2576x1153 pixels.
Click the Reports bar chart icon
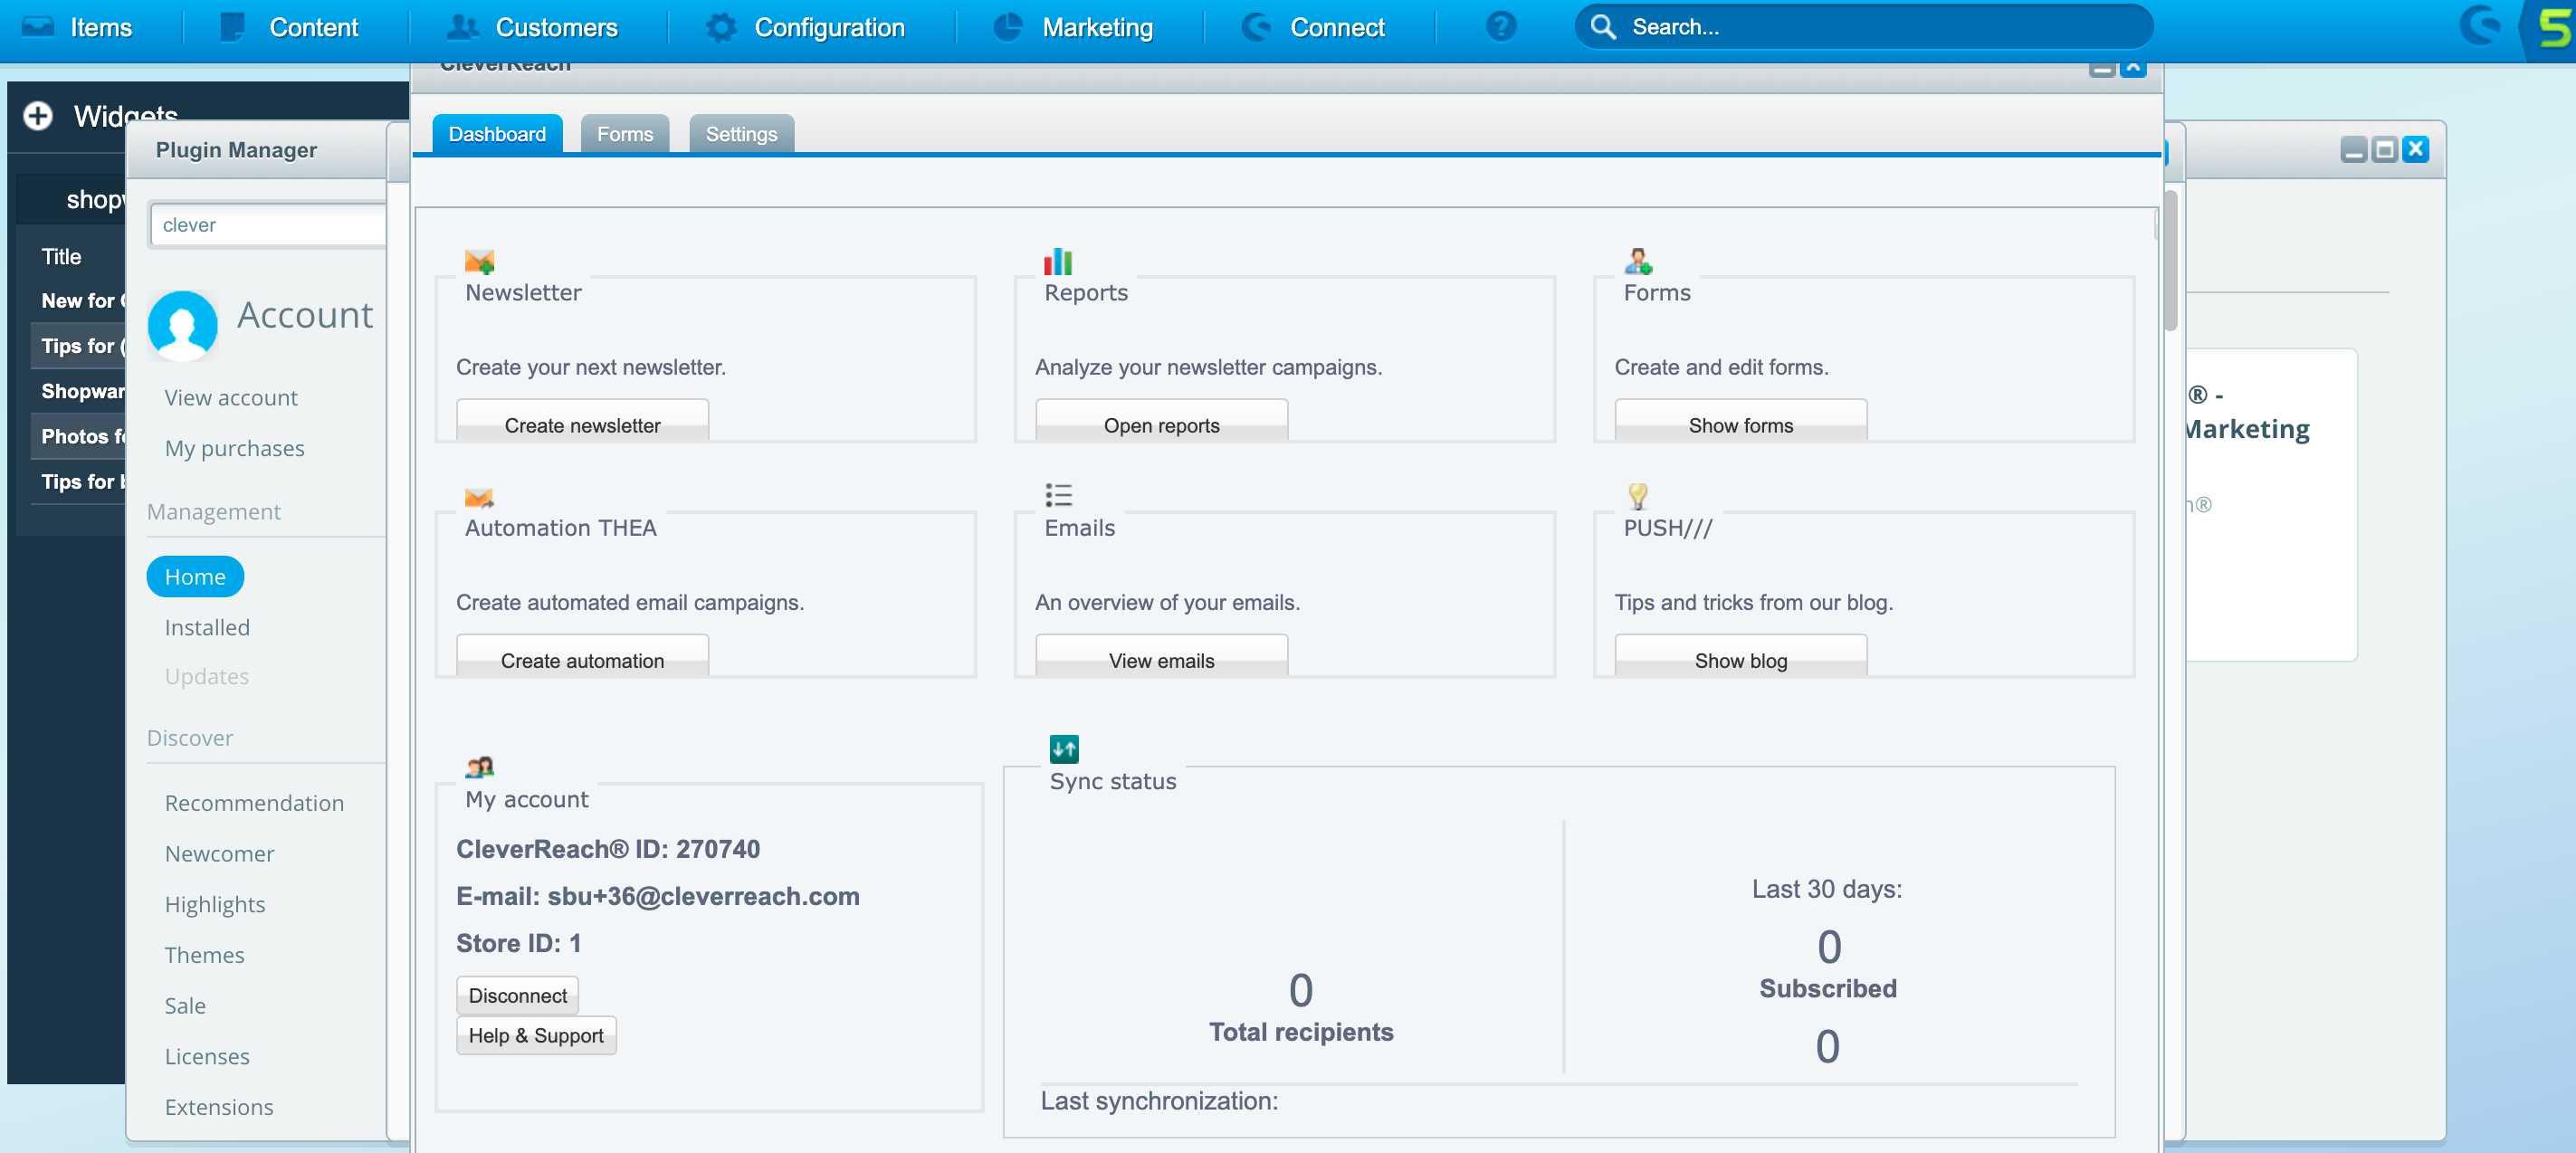click(1057, 262)
